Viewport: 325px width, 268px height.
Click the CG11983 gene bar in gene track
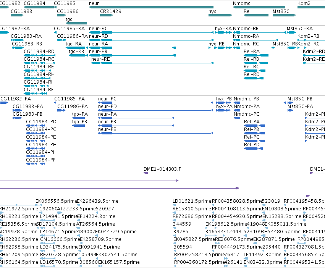tap(17, 15)
